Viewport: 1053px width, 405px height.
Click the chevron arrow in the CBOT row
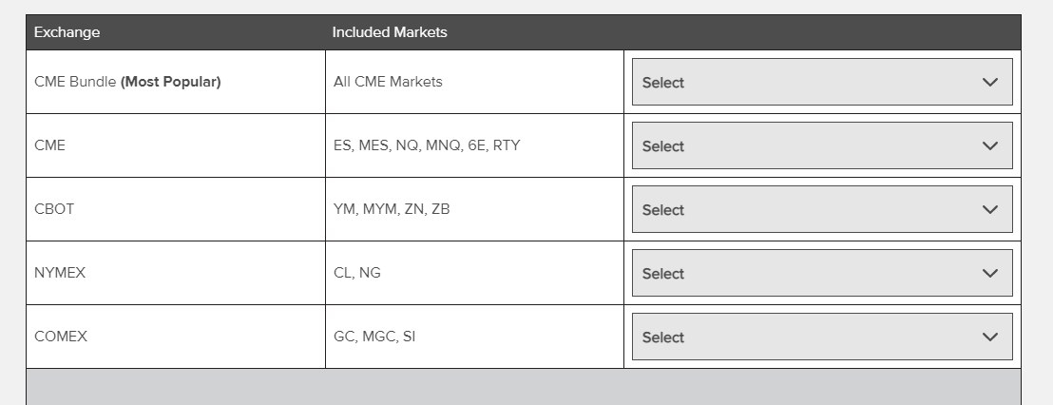(989, 210)
